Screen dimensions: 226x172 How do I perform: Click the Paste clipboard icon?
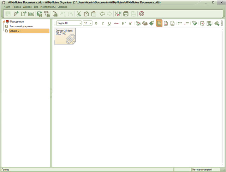click(x=94, y=14)
